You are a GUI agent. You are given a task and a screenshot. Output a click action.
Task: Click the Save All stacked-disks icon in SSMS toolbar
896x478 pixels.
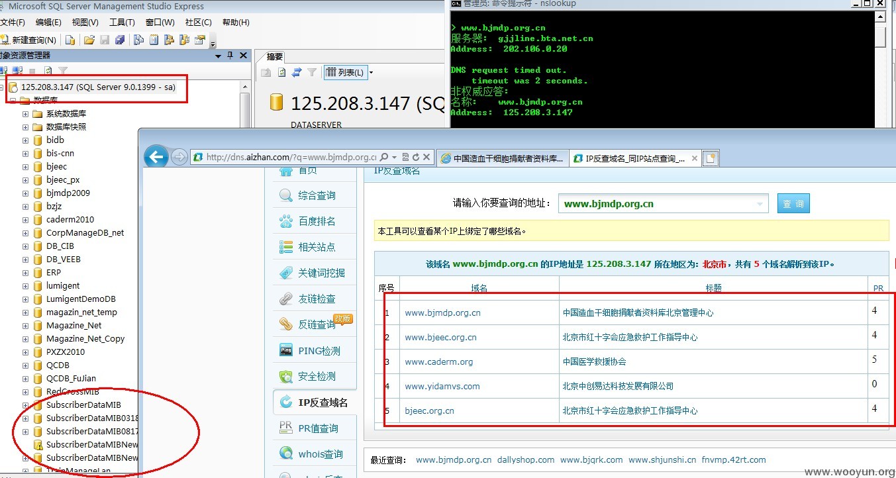[120, 40]
